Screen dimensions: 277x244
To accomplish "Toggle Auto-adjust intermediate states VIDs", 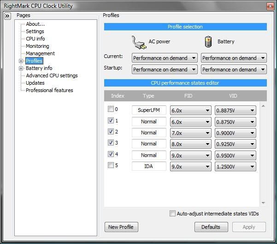I will pos(172,213).
